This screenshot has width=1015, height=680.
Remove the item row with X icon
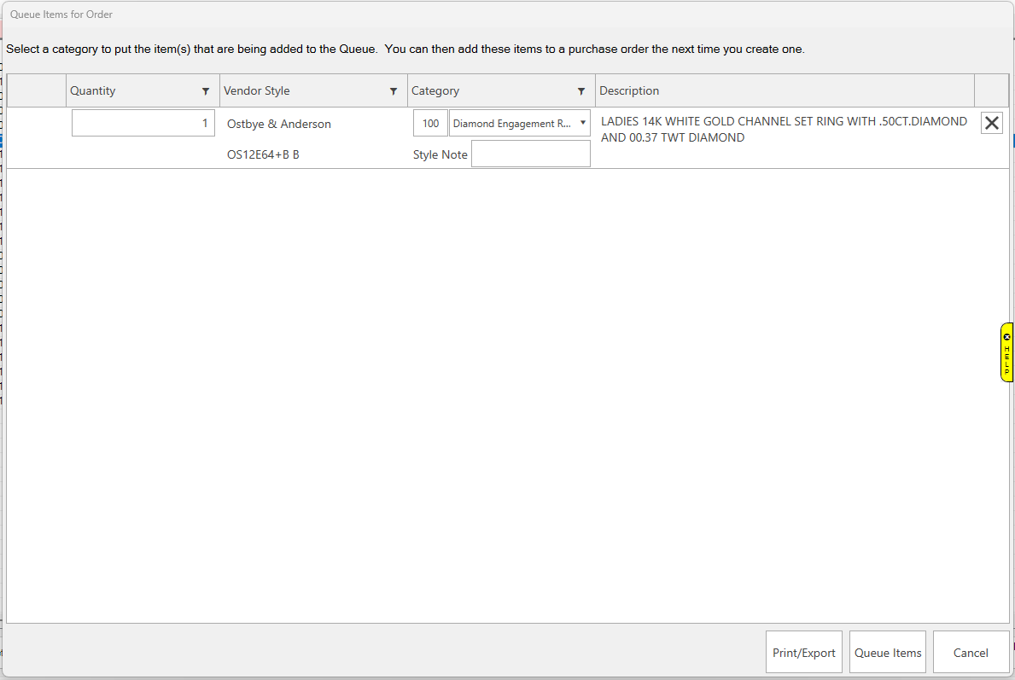tap(991, 124)
